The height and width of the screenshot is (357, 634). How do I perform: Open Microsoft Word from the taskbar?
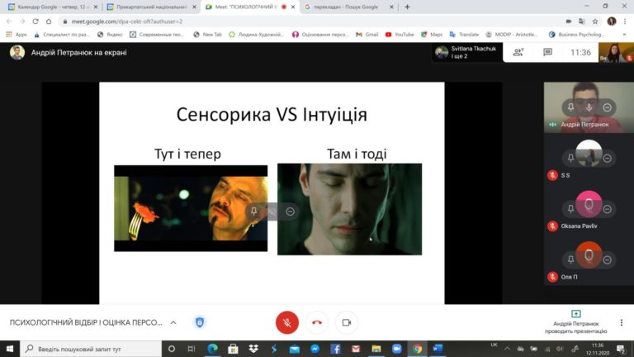point(438,349)
